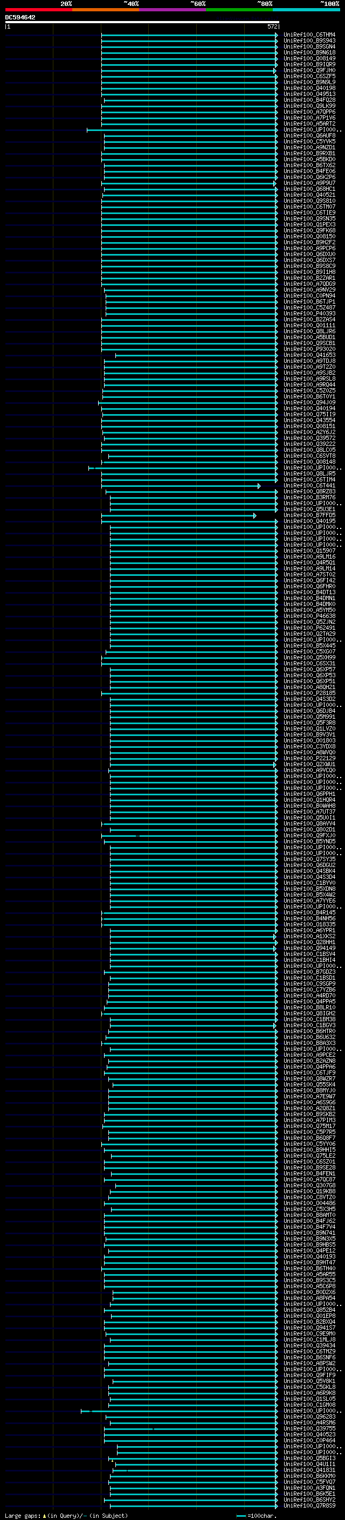345x1520 pixels.
Task: Open hit UniRef100_P28185
Action: (309, 693)
